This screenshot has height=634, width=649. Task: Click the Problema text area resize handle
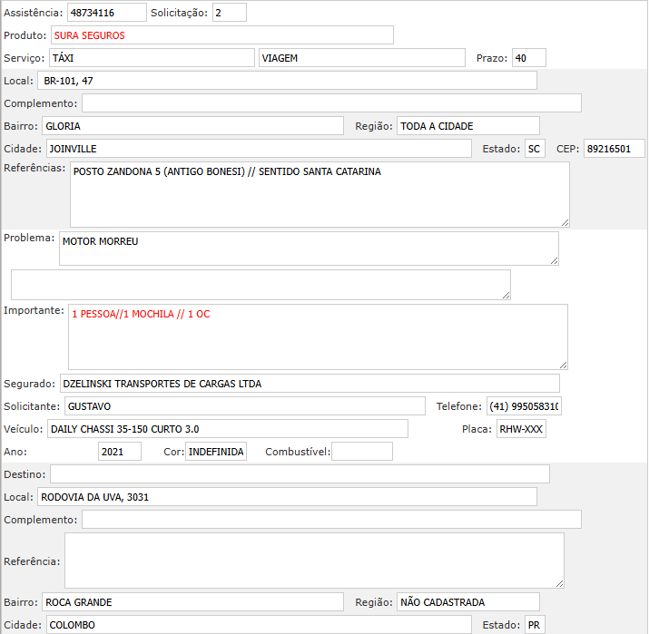(555, 260)
